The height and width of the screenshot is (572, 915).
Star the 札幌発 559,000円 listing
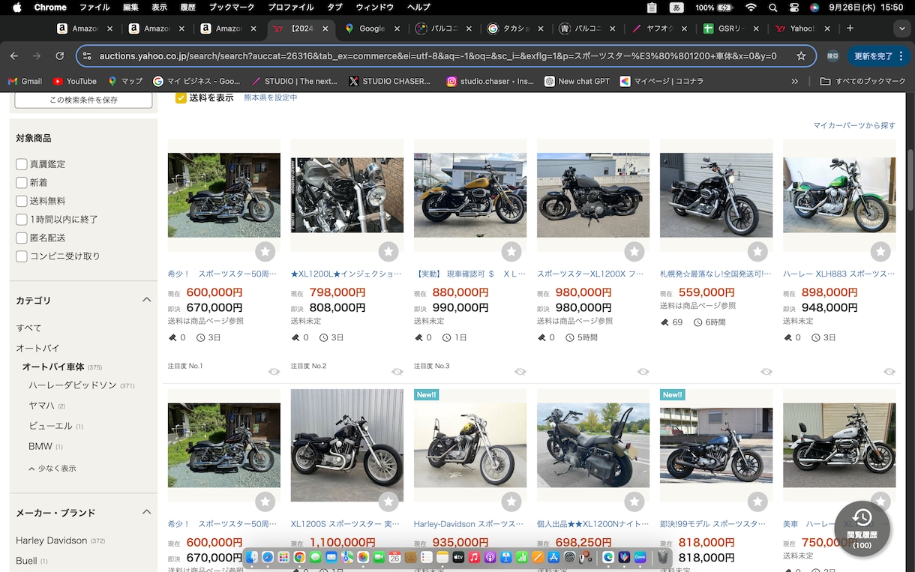pos(757,252)
